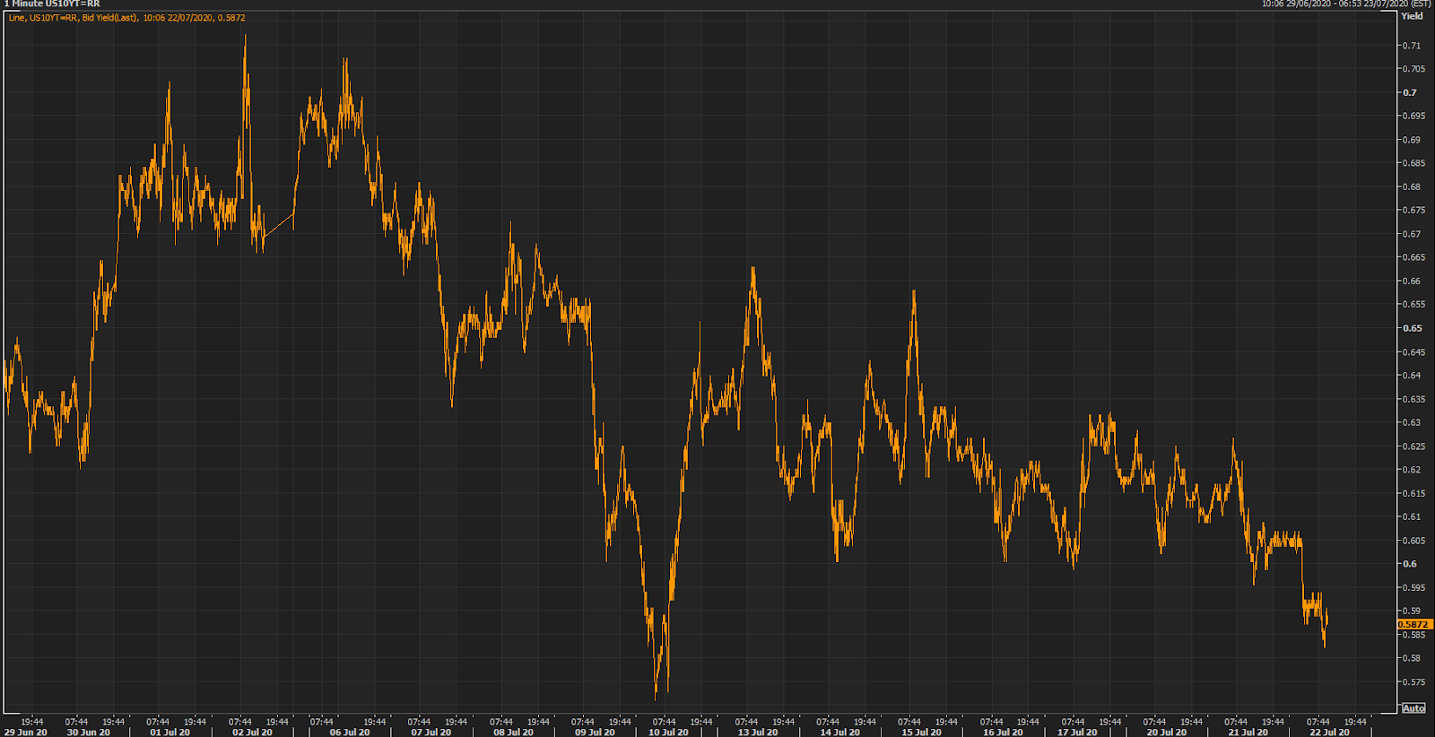This screenshot has width=1435, height=737.
Task: Click the '14 Jul 20' date label
Action: tap(840, 732)
